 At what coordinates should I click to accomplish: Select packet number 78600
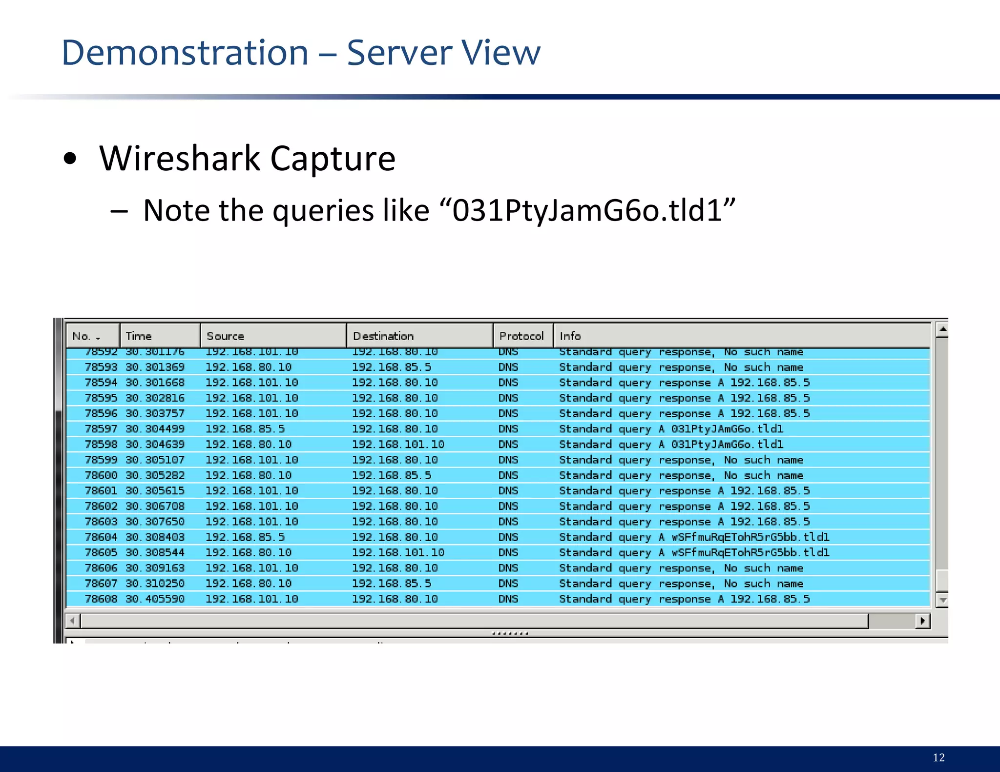click(498, 475)
